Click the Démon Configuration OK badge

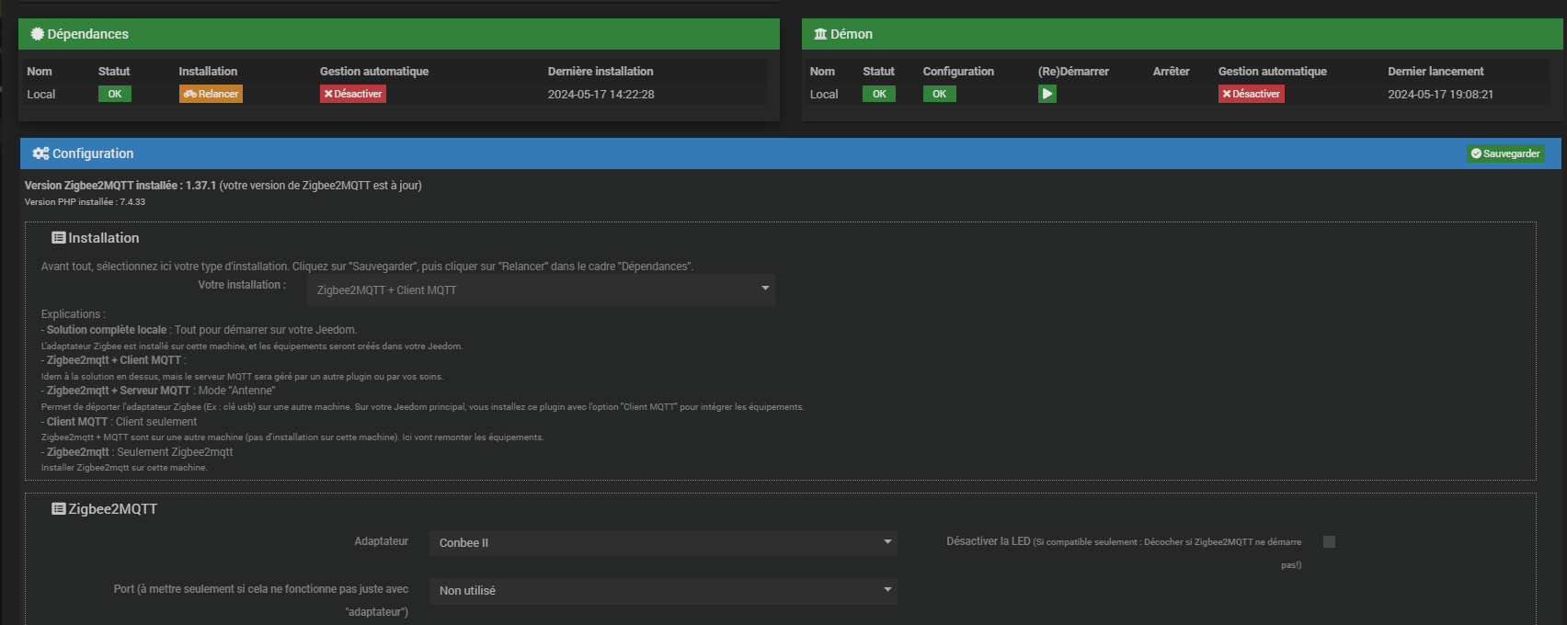940,94
